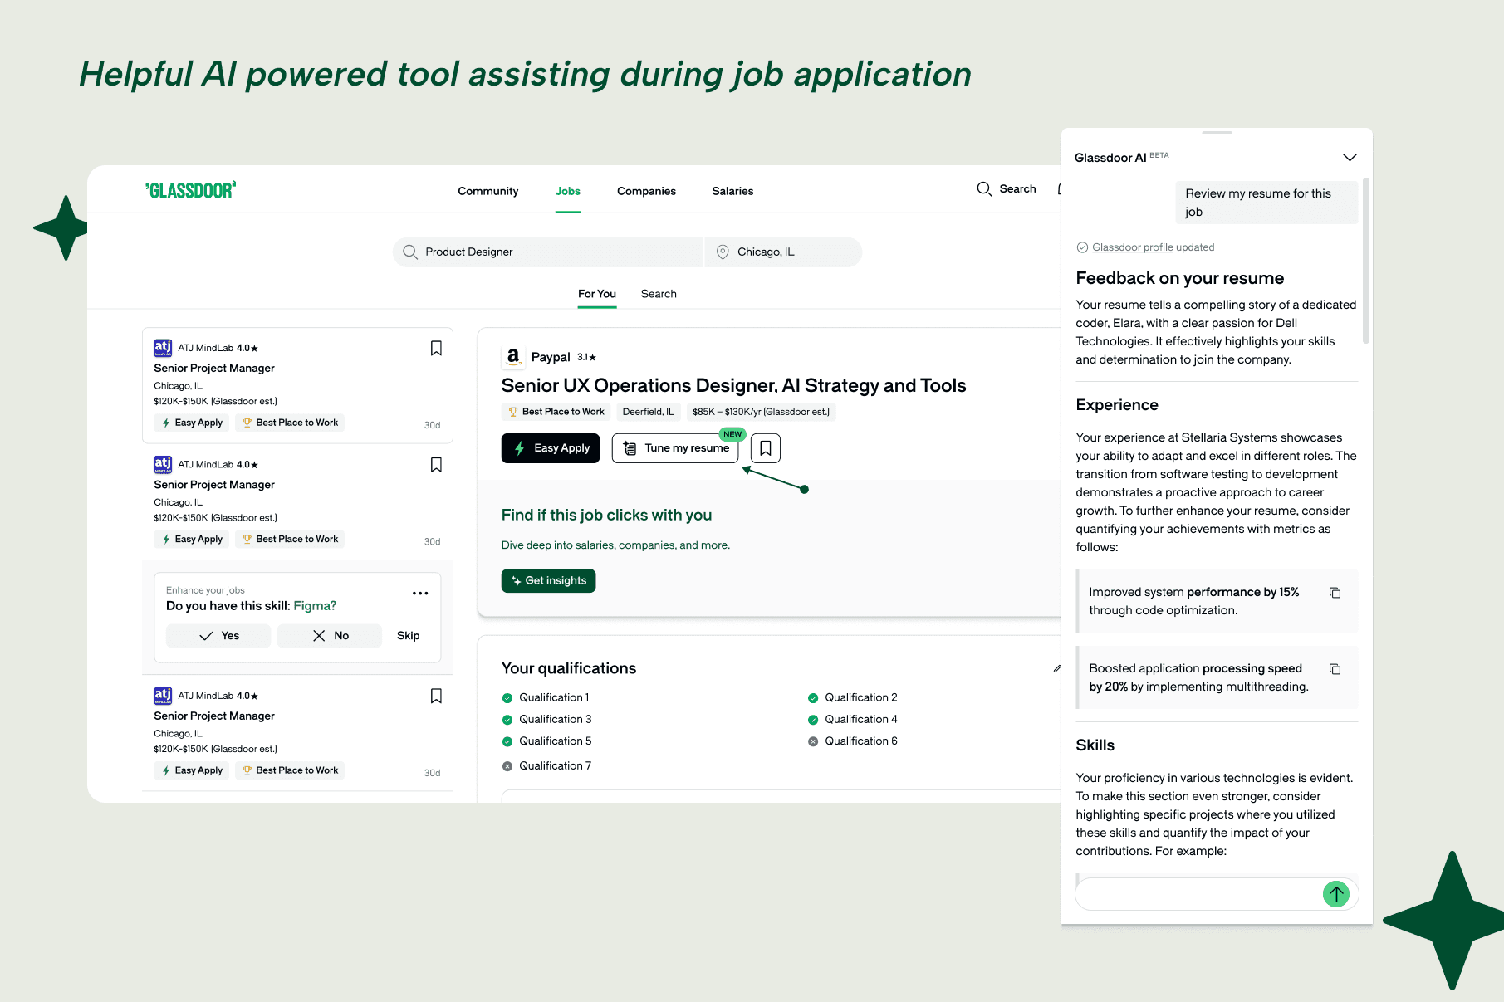Copy the 'Boosted application processing speed' suggestion

click(1335, 669)
